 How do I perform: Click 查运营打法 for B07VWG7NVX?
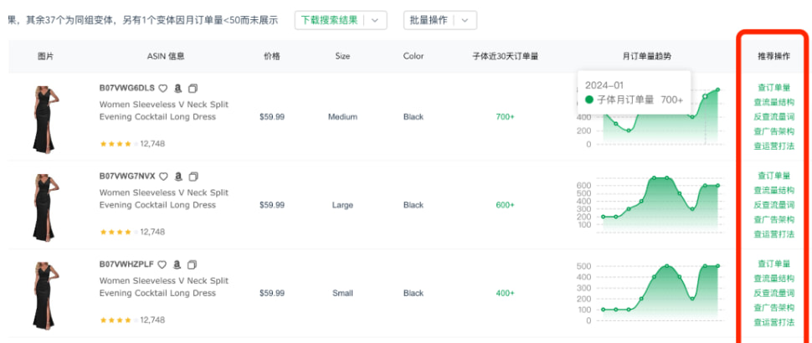773,234
